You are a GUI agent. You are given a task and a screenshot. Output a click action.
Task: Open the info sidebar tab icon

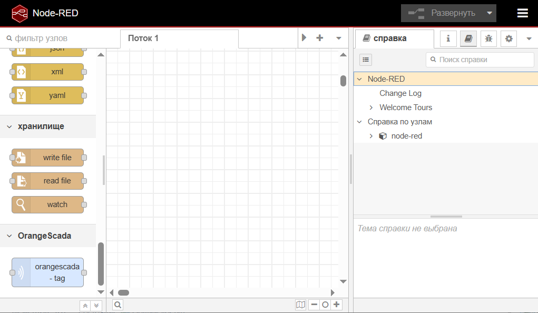[448, 38]
